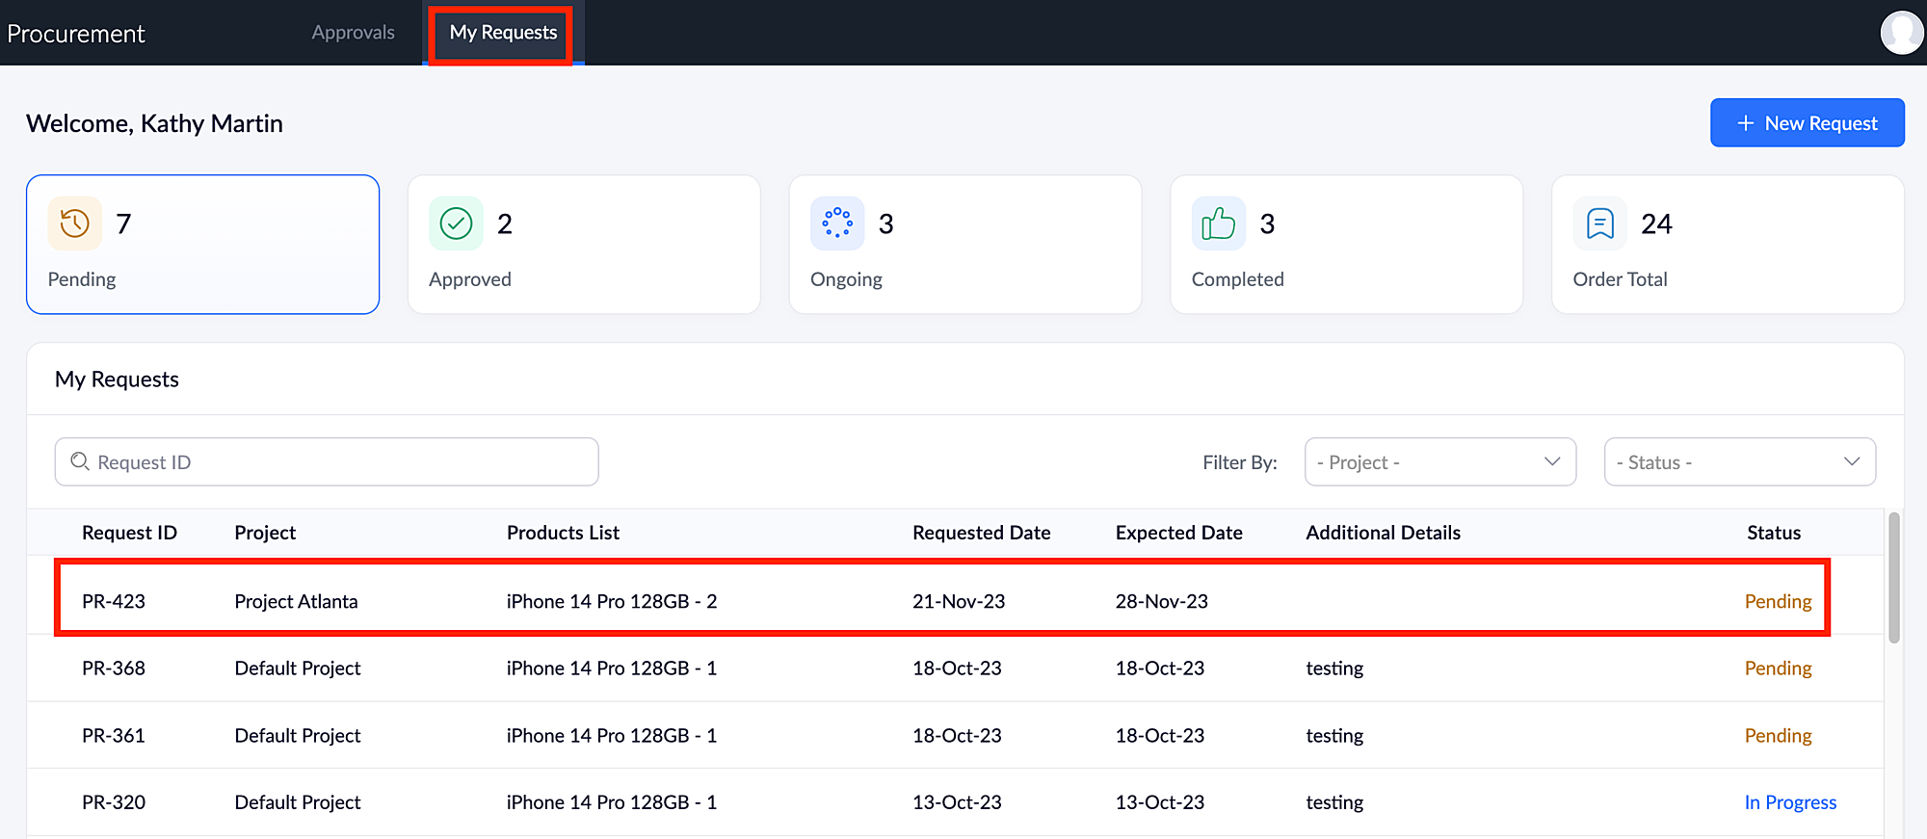Click Project Atlanta in the PR-423 row
This screenshot has height=839, width=1927.
296,601
